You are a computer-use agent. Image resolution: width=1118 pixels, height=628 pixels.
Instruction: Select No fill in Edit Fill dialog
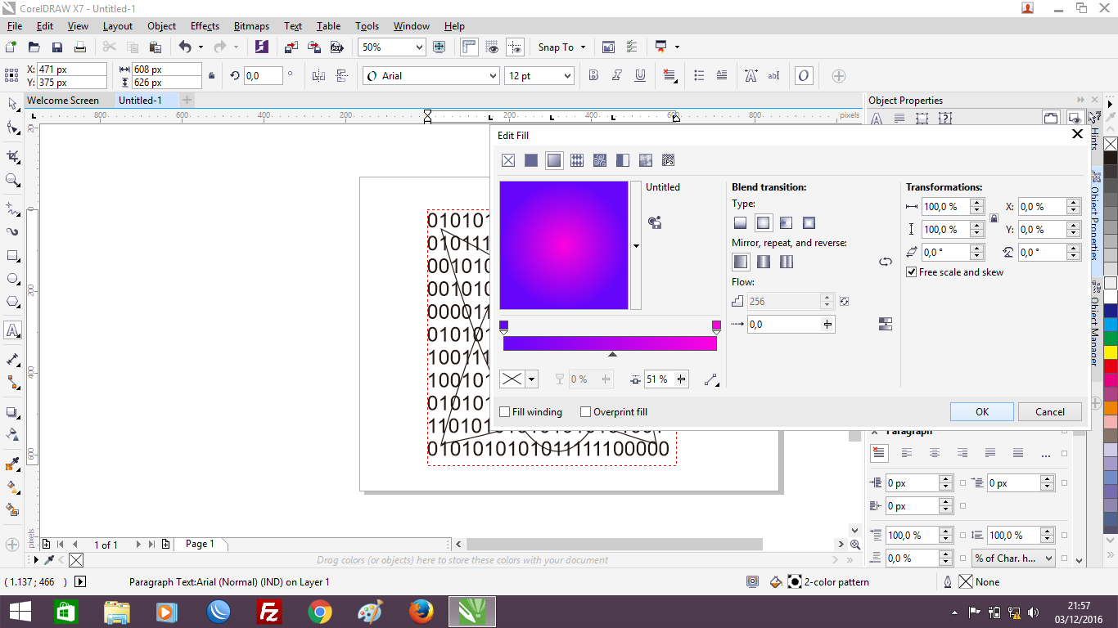coord(508,160)
